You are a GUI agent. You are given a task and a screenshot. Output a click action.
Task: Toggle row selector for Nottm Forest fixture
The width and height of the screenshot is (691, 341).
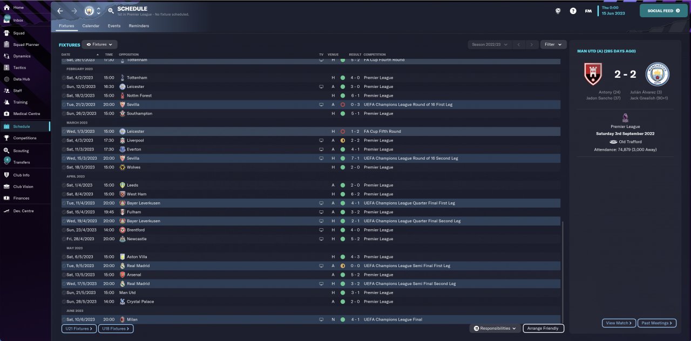click(64, 96)
